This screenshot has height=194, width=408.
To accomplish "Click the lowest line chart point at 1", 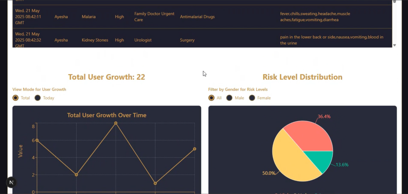I will pos(155,183).
